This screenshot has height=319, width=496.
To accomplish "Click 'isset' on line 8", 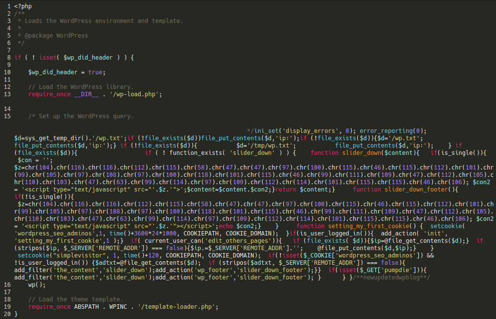I will point(48,58).
